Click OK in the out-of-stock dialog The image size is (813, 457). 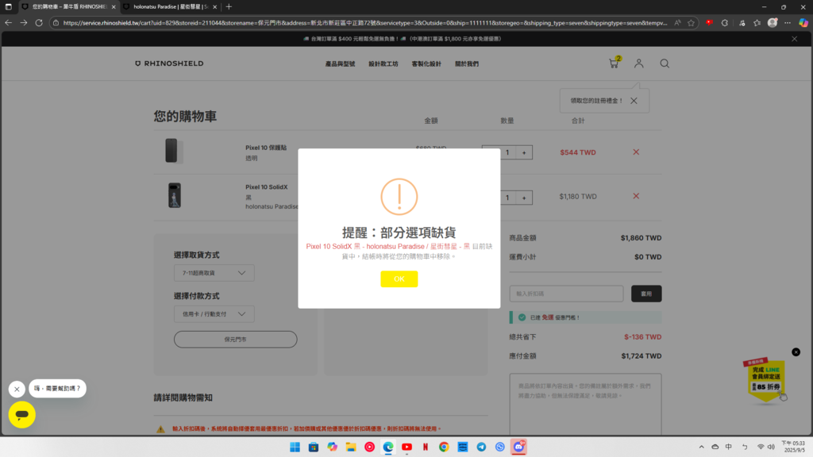(x=399, y=278)
